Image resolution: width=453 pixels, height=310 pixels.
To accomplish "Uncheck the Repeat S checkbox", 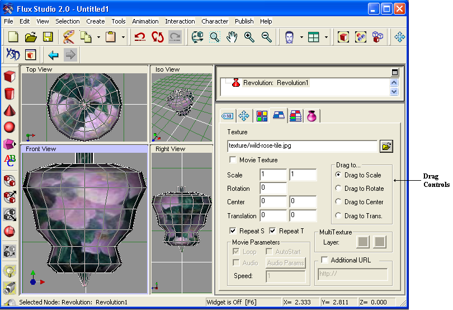I will click(233, 231).
